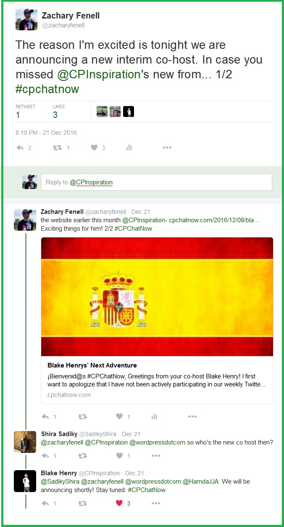Like the main tweet with 3 likes
The image size is (284, 527).
coord(95,148)
